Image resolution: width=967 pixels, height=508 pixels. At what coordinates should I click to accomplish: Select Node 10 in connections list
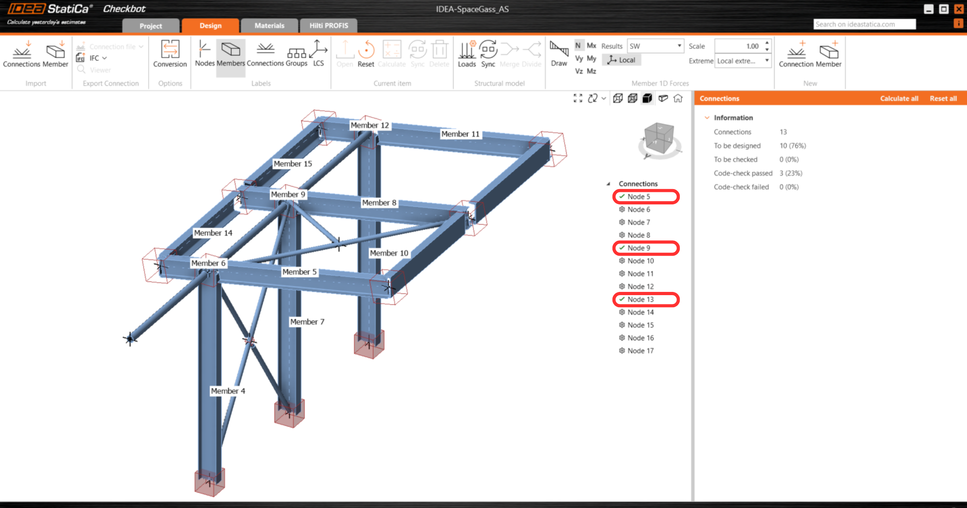coord(640,261)
